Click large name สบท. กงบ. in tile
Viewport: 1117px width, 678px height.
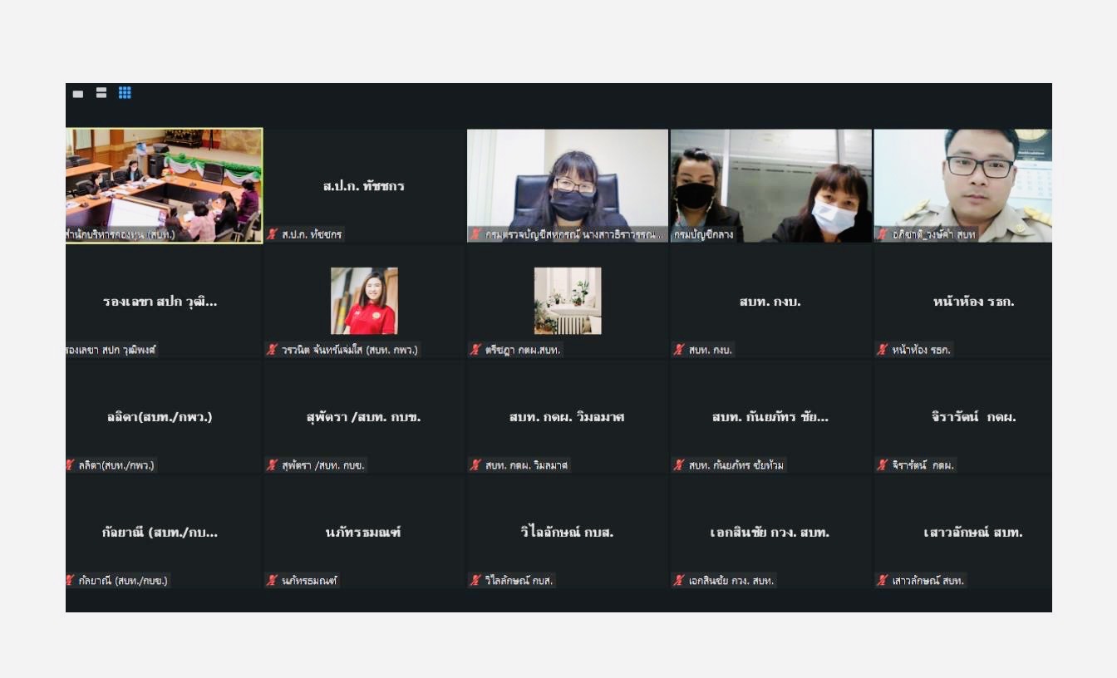770,302
